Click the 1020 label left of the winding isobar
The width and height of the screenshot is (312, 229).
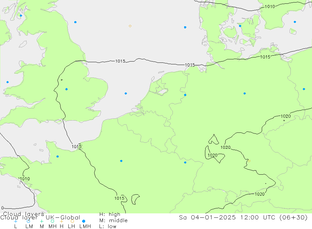coord(226,147)
